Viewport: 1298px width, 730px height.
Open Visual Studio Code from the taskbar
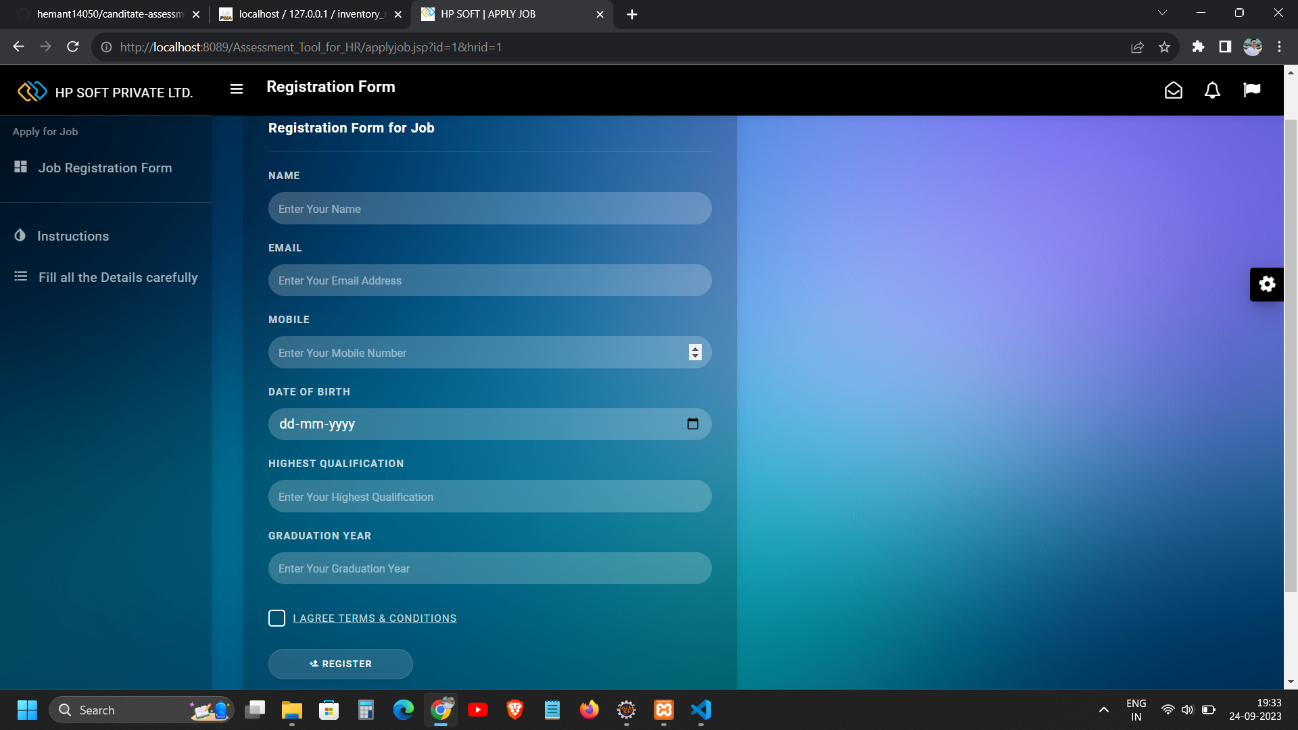[701, 710]
